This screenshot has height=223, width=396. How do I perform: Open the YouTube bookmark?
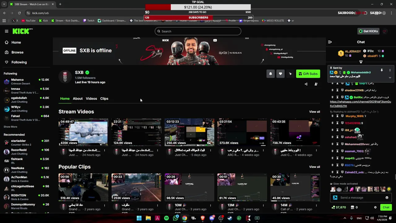pos(28,21)
